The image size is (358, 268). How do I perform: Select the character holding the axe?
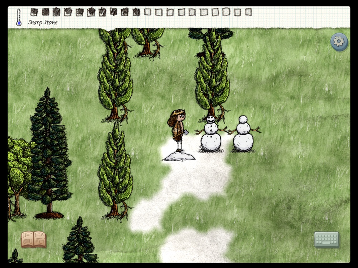coord(178,131)
